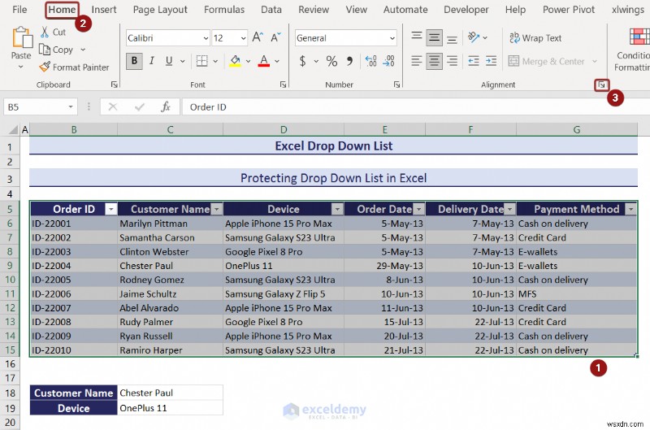Click formula bar Cancel X icon
Image resolution: width=650 pixels, height=430 pixels.
112,107
